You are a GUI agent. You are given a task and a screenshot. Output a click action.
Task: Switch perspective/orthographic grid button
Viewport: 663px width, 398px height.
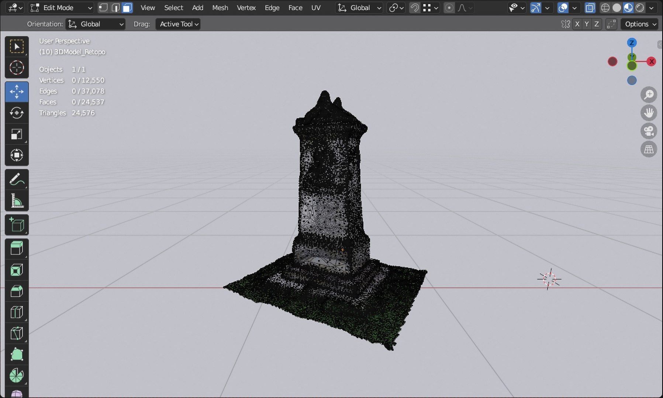click(x=649, y=149)
